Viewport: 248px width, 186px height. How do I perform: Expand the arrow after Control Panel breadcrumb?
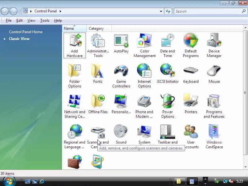pos(60,11)
